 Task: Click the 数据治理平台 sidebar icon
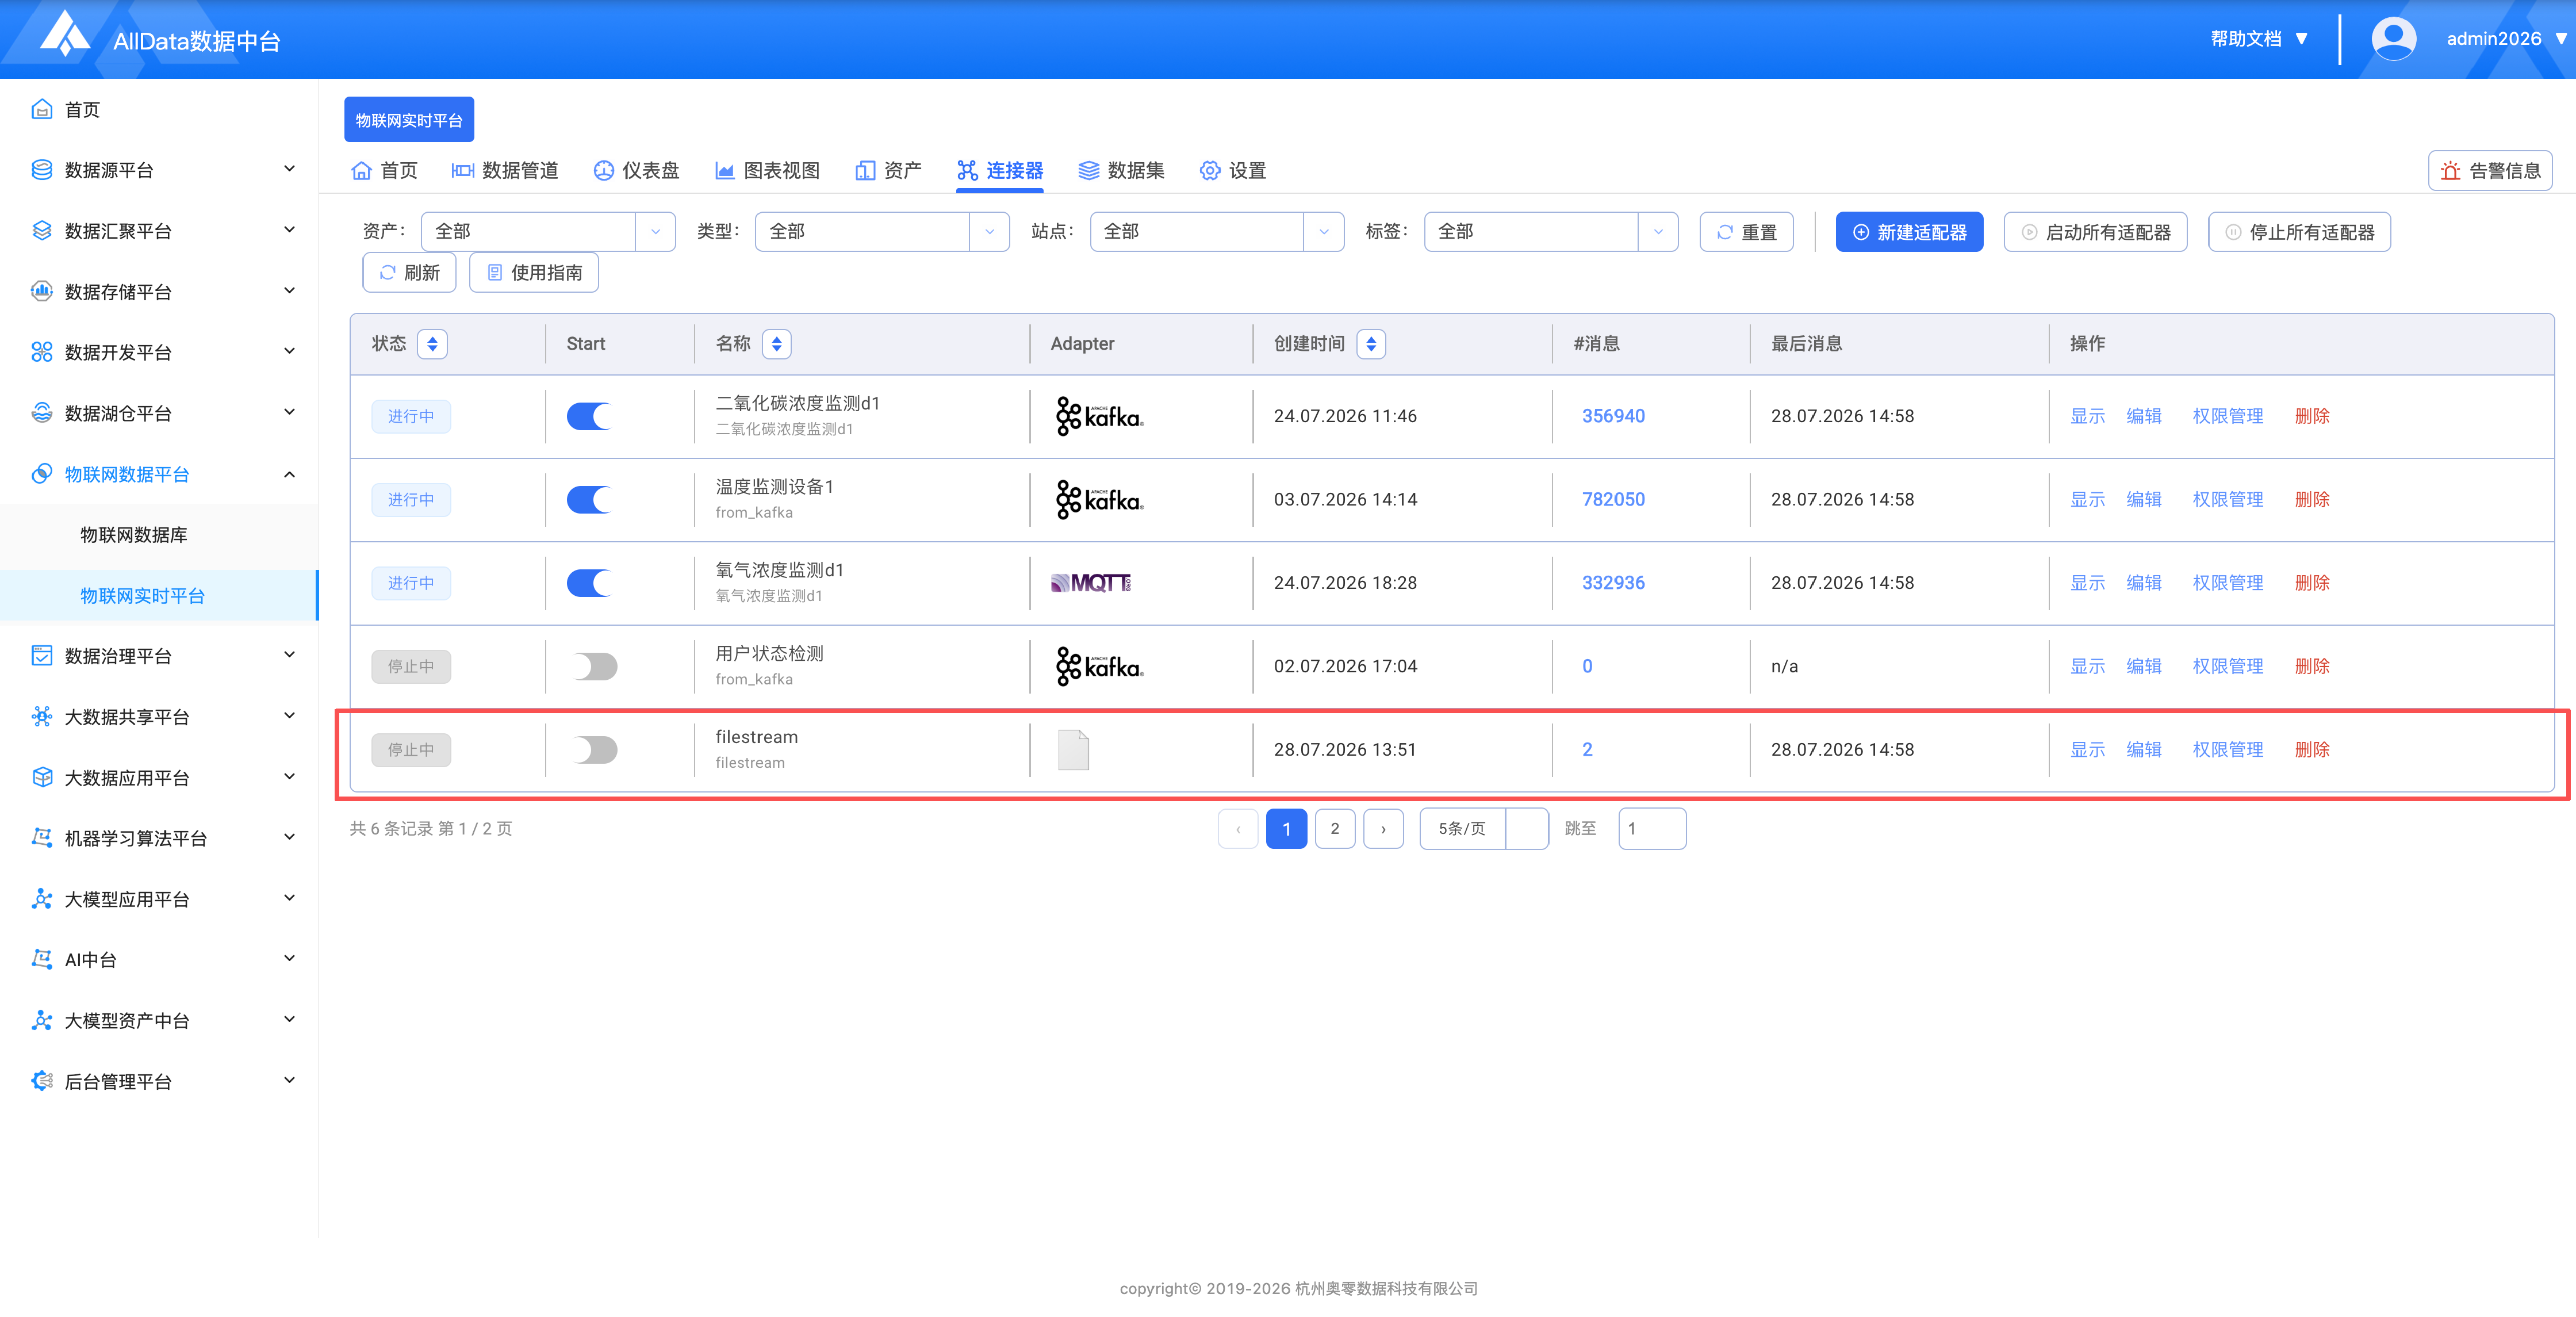(x=42, y=656)
